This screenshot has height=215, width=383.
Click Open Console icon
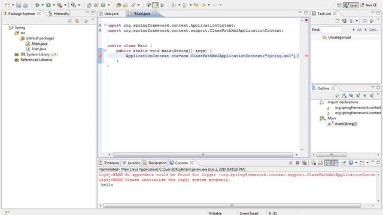pyautogui.click(x=362, y=163)
